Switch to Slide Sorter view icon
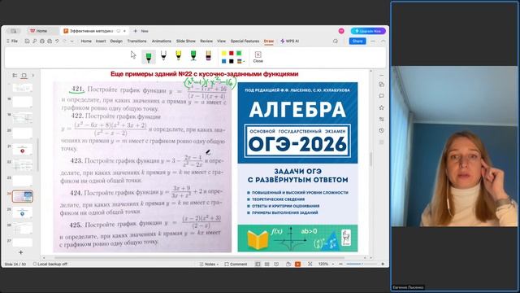Viewport: 520px width, 293px height. pos(267,264)
